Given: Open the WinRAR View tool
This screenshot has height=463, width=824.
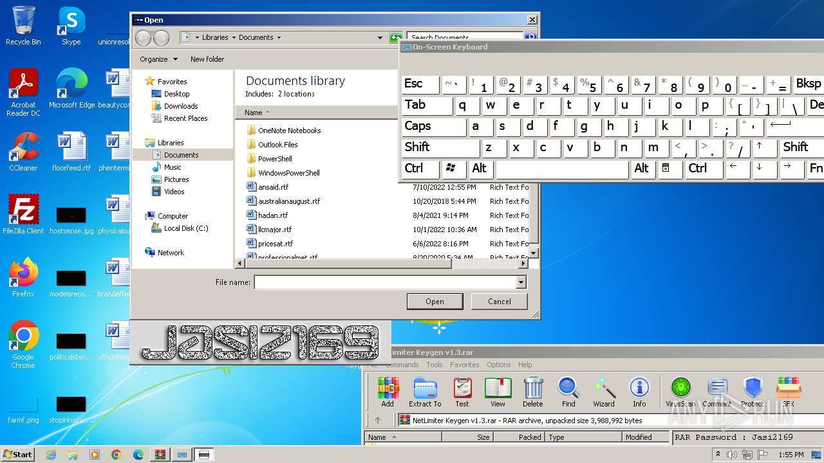Looking at the screenshot, I should (498, 392).
